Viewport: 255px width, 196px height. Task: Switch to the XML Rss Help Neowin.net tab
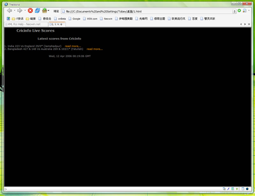pyautogui.click(x=24, y=24)
